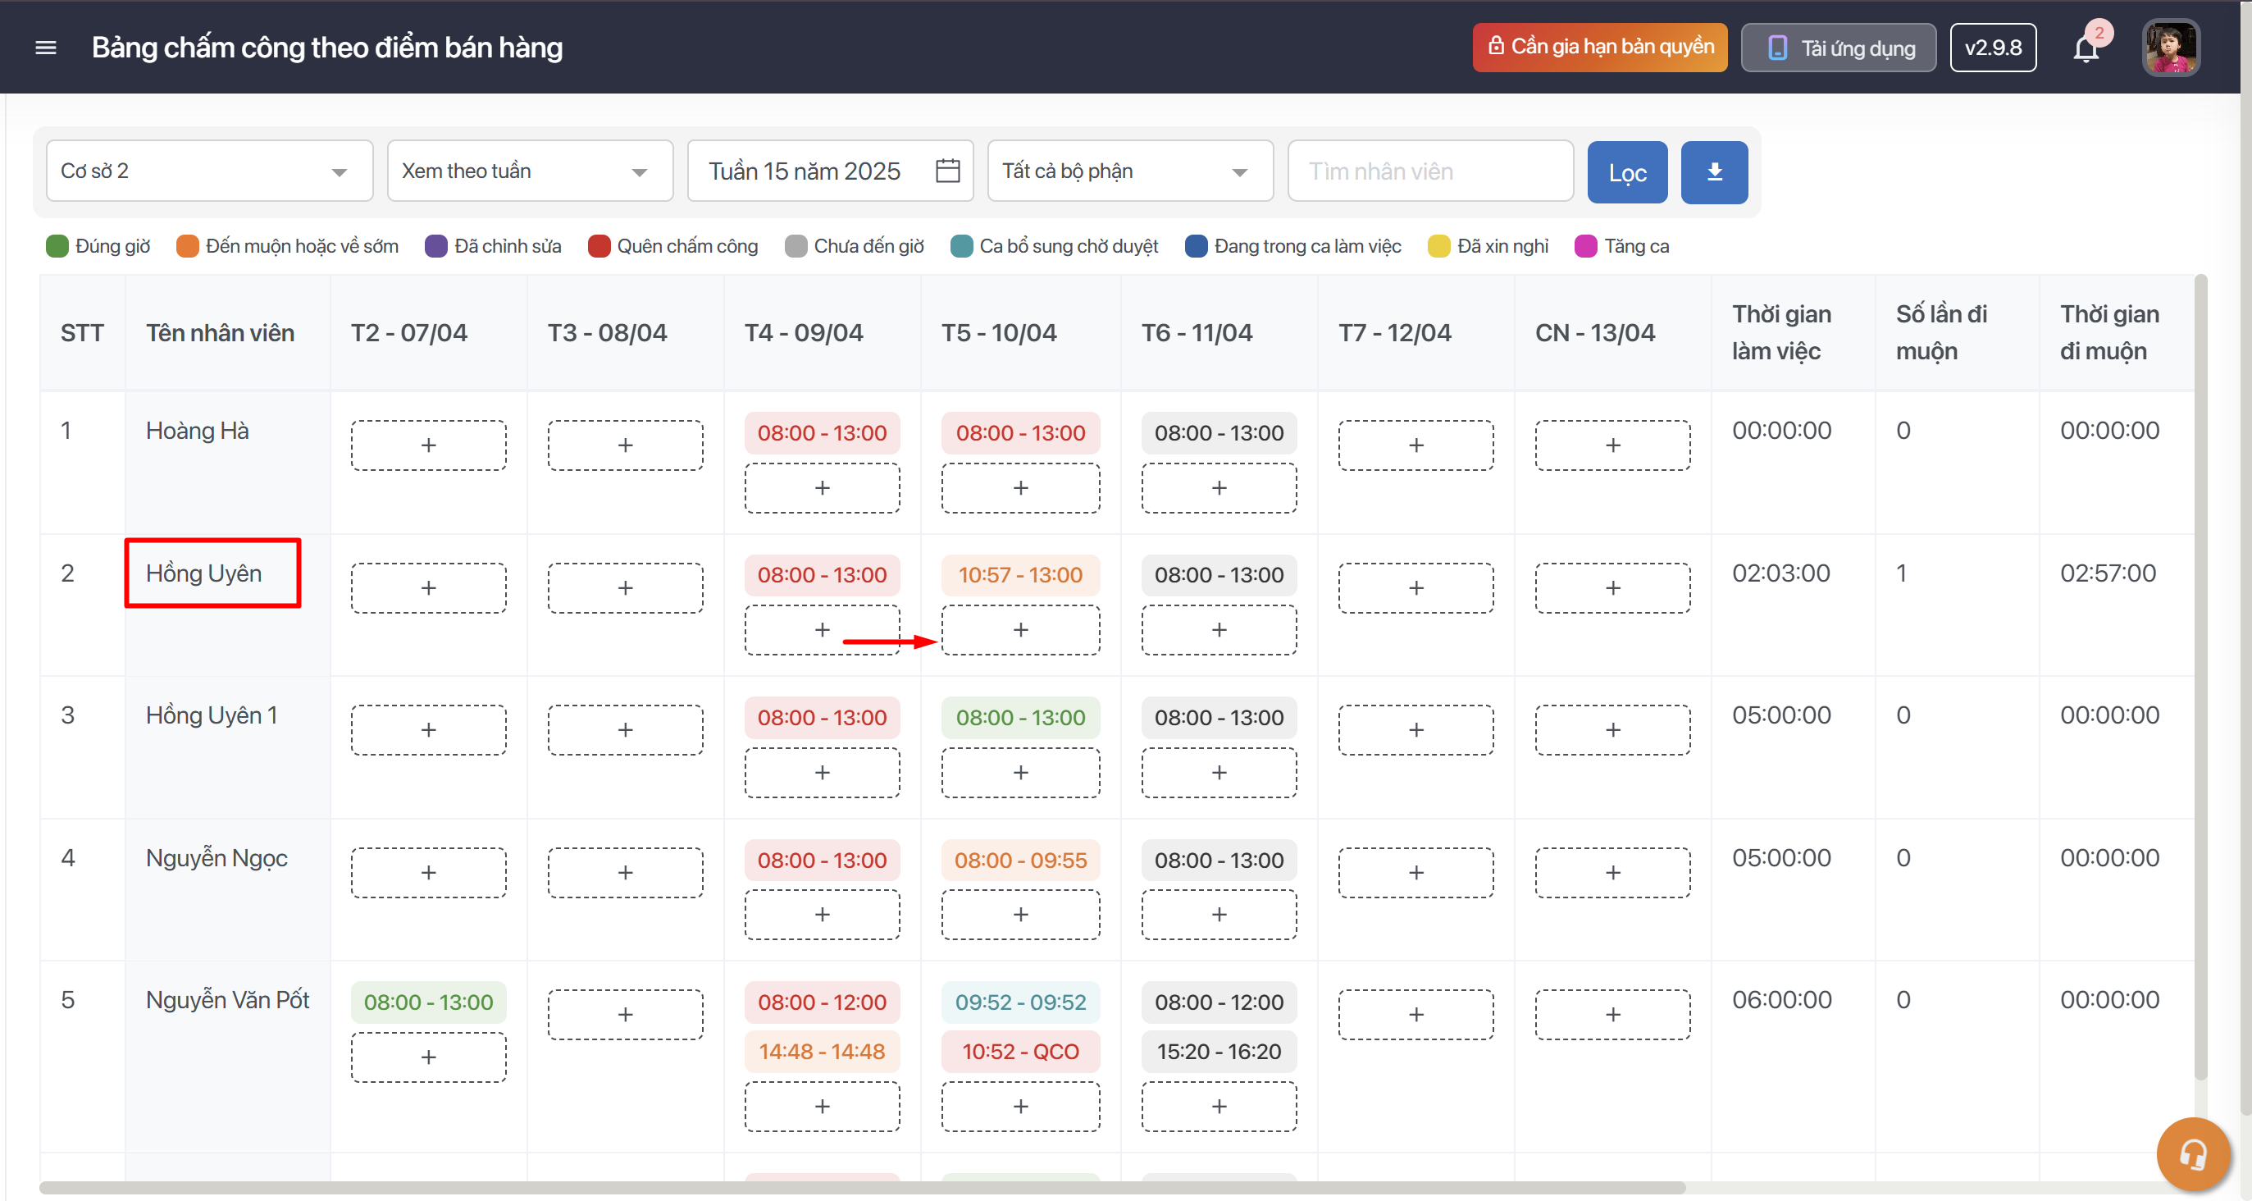Expand the Cơ sở 2 branch dropdown

point(209,171)
